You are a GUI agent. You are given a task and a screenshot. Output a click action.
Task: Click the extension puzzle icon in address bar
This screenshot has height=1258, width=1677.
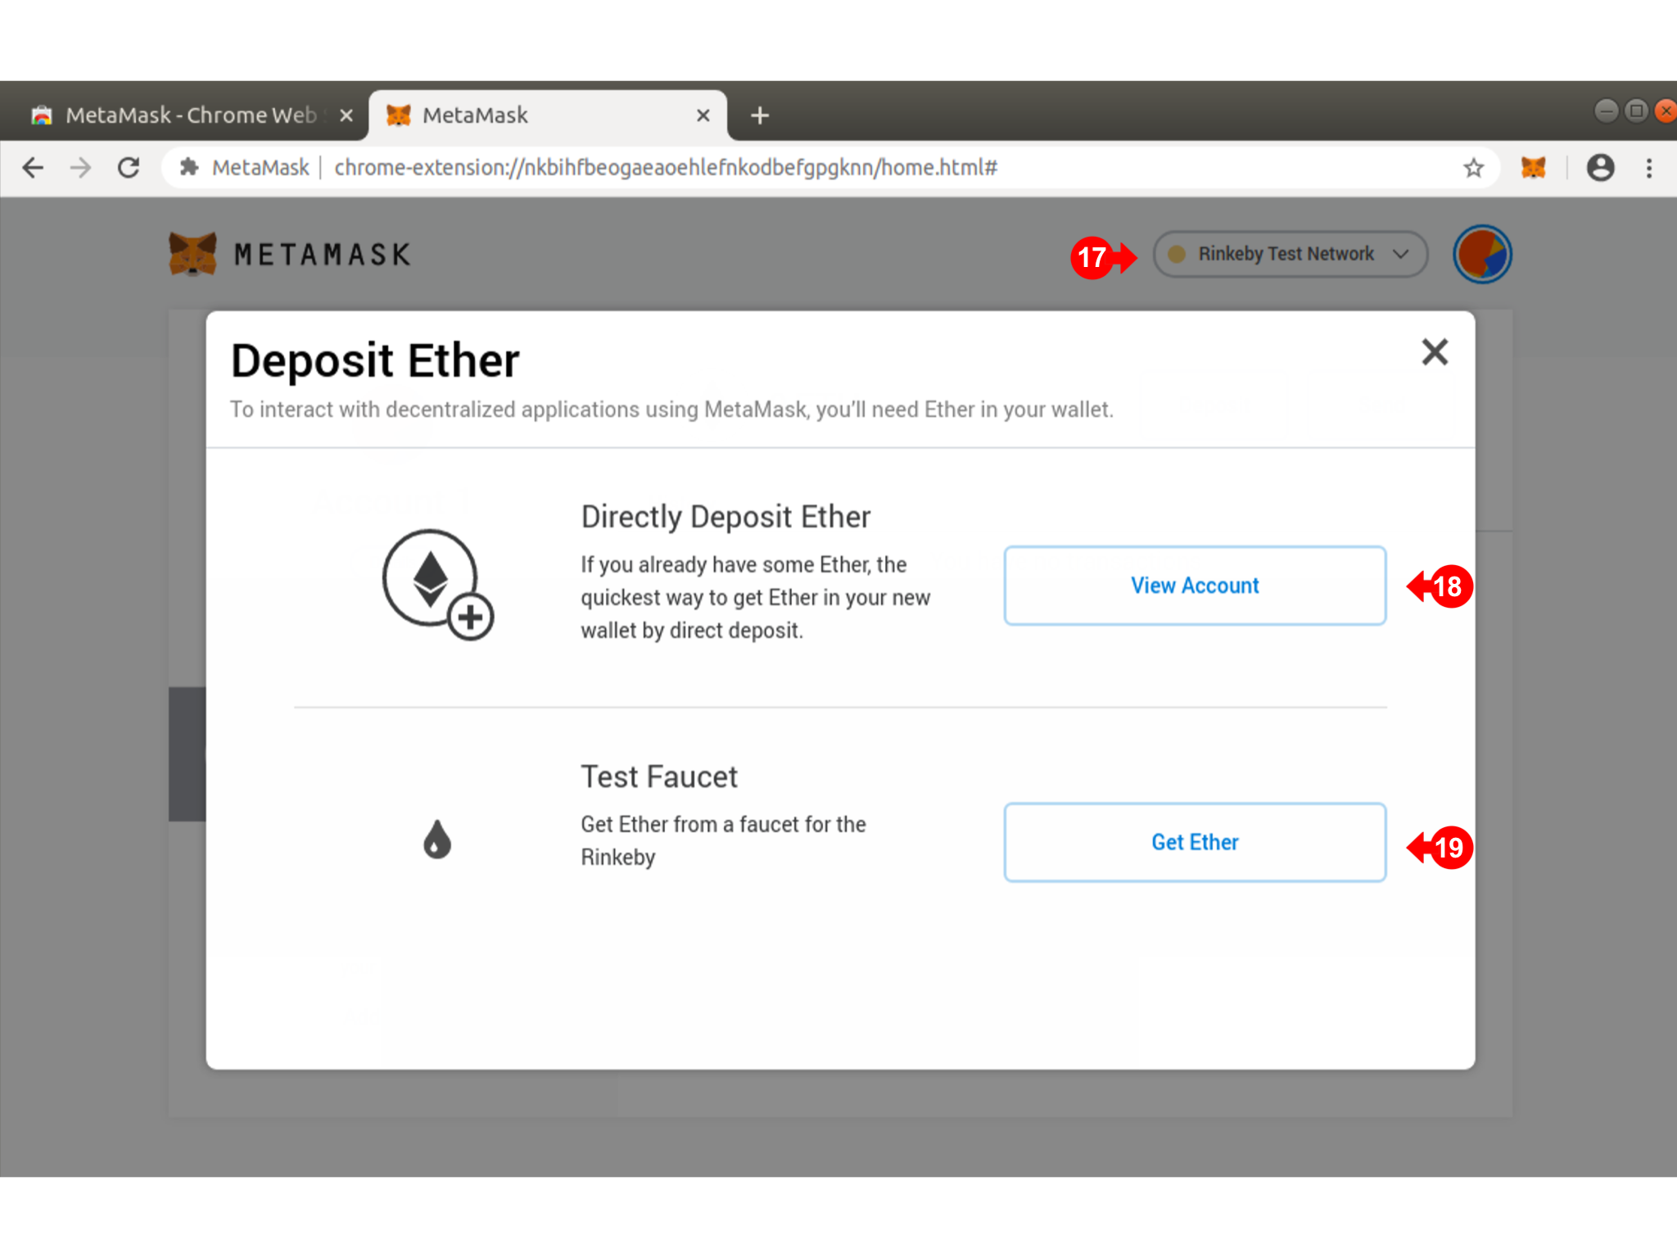[189, 168]
